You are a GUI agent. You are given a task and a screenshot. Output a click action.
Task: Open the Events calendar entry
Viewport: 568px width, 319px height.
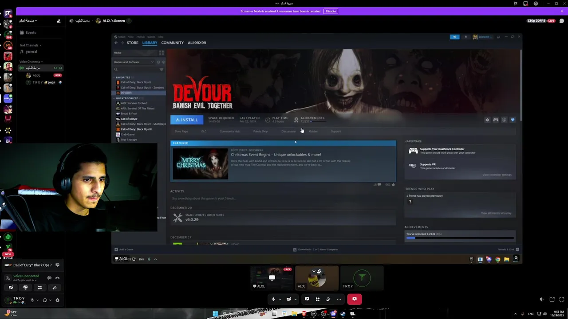(40, 32)
